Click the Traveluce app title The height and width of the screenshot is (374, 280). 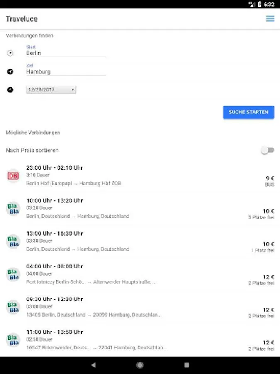point(22,19)
